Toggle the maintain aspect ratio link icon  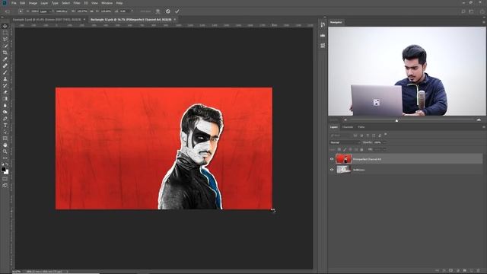tap(92, 11)
